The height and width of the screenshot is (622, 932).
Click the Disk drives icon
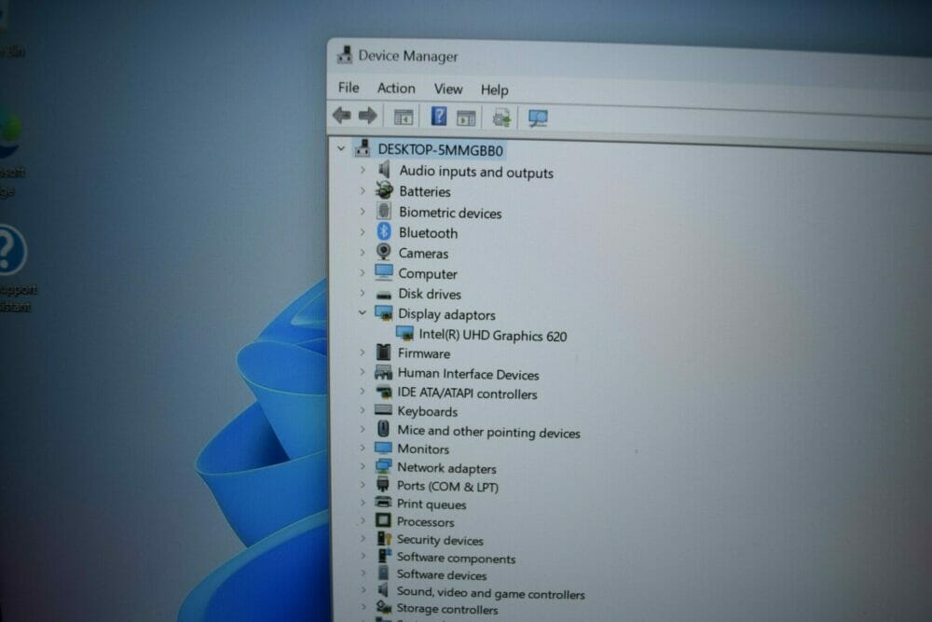pos(384,295)
